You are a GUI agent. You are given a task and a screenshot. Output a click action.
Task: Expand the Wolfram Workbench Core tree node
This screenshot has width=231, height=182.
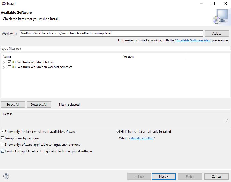tap(4, 62)
